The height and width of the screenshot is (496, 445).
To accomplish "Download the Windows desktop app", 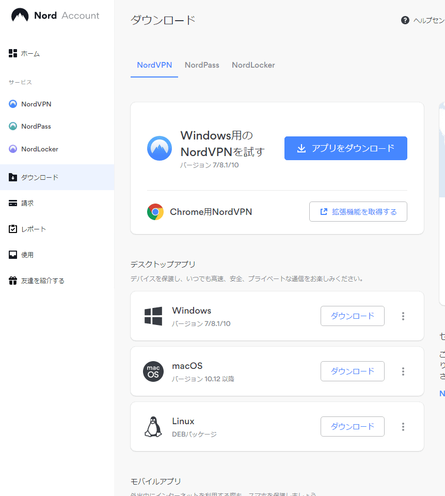I will pos(353,316).
